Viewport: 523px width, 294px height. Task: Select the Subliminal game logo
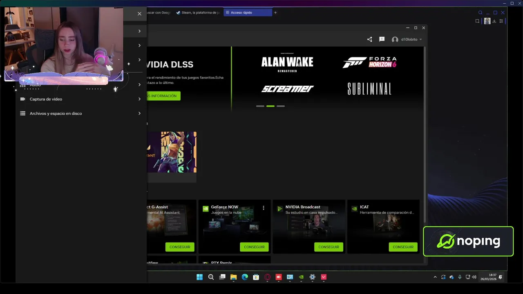coord(369,89)
